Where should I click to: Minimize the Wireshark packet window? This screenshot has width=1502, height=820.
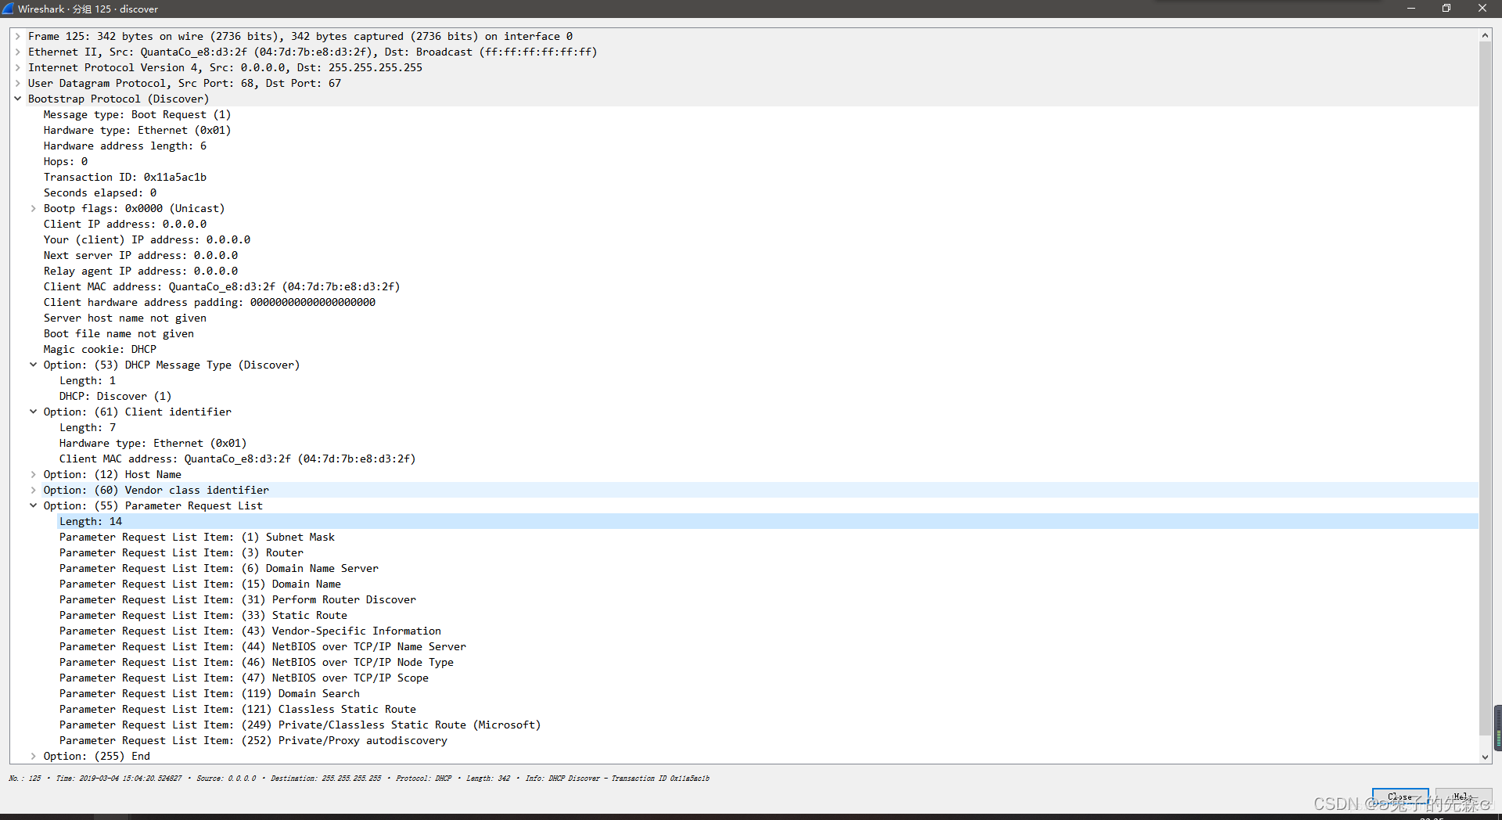(x=1411, y=9)
